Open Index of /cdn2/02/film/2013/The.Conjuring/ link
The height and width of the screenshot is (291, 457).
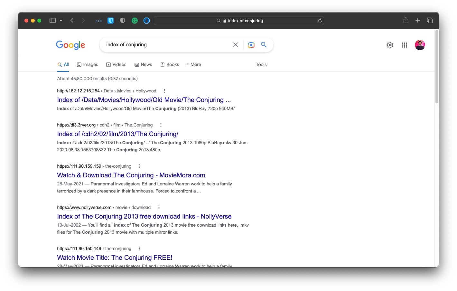point(118,134)
